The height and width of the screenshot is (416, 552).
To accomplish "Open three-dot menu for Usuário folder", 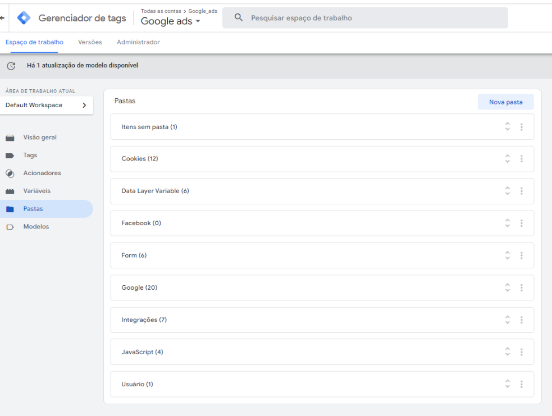I will (x=521, y=385).
